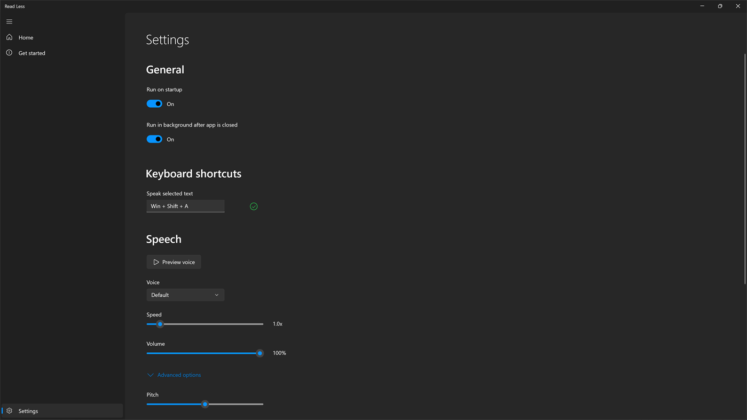Click the green checkmark next to shortcut field

[x=254, y=206]
